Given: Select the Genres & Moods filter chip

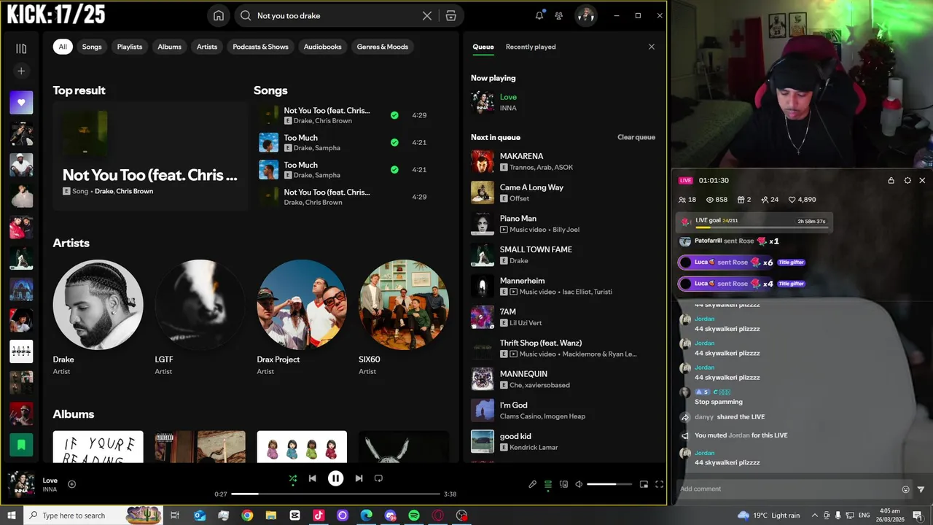Looking at the screenshot, I should (383, 47).
